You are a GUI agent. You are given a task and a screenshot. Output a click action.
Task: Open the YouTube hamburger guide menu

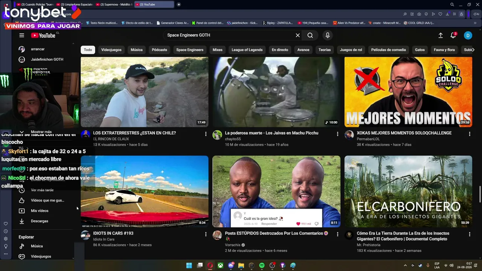[x=22, y=35]
